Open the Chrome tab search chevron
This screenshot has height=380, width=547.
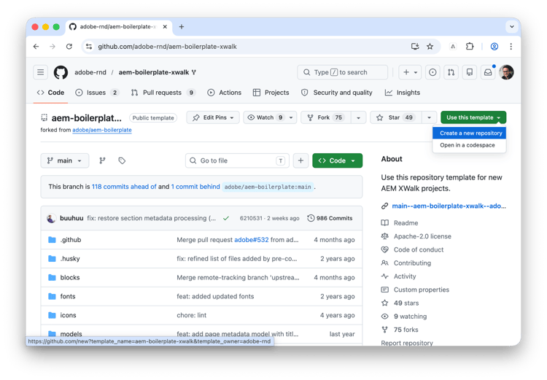coord(512,26)
